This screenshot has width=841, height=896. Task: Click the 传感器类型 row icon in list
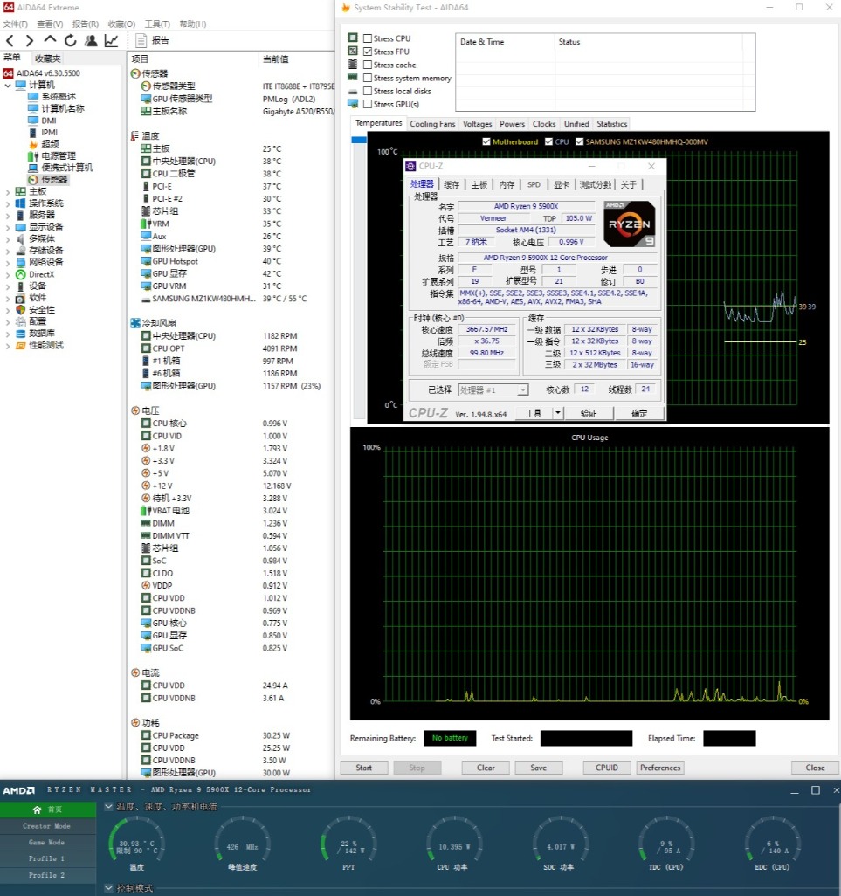[146, 86]
